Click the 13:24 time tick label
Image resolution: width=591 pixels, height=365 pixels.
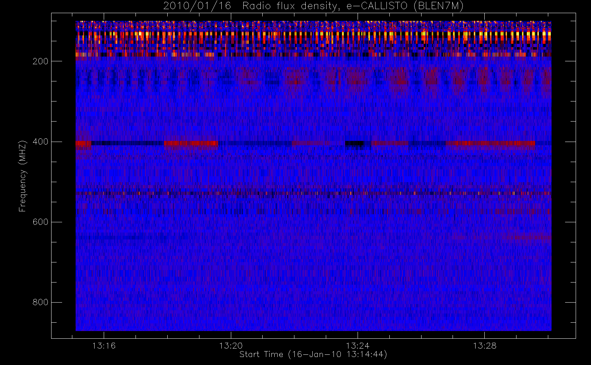(358, 346)
